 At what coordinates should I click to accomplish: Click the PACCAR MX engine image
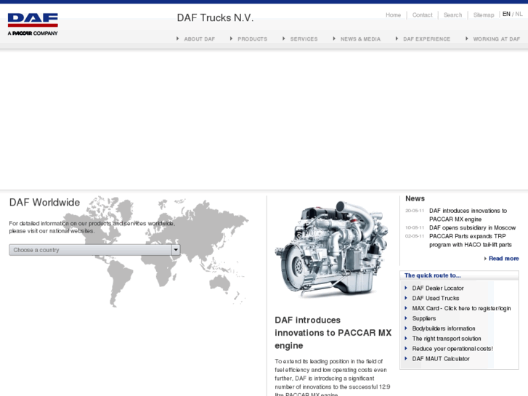coord(331,251)
